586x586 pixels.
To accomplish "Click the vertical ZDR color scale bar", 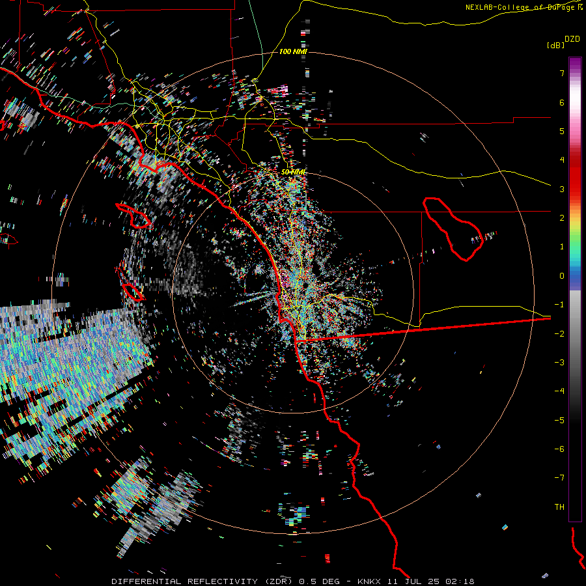I will click(x=575, y=289).
